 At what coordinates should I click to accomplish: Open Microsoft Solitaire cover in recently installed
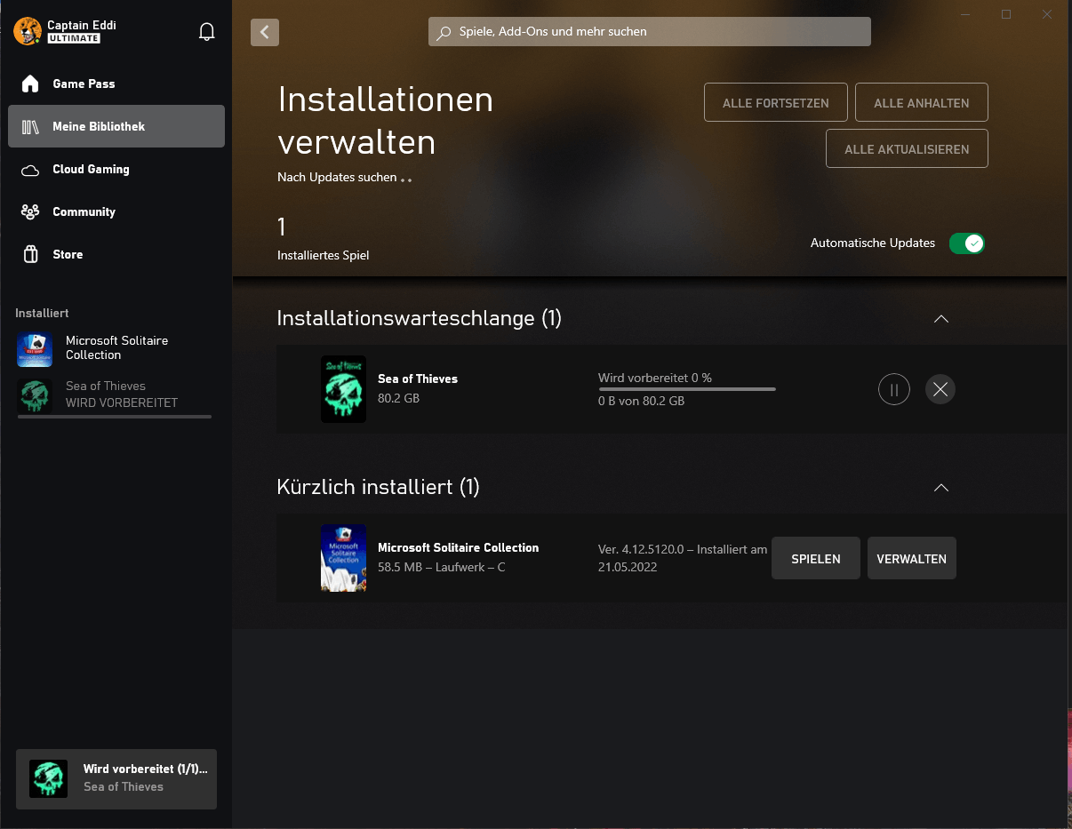[x=343, y=558]
